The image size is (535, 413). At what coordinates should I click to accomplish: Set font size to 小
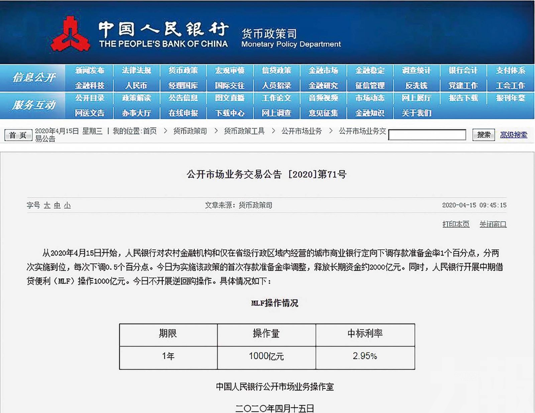coord(67,205)
